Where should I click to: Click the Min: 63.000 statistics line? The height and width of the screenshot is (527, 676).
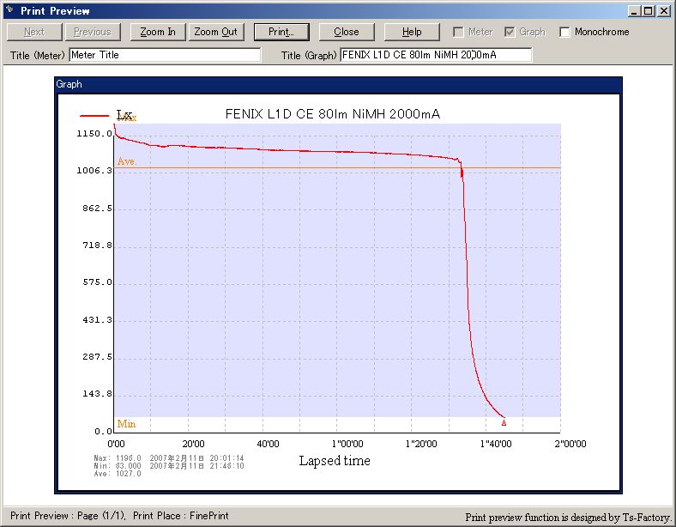[x=169, y=466]
